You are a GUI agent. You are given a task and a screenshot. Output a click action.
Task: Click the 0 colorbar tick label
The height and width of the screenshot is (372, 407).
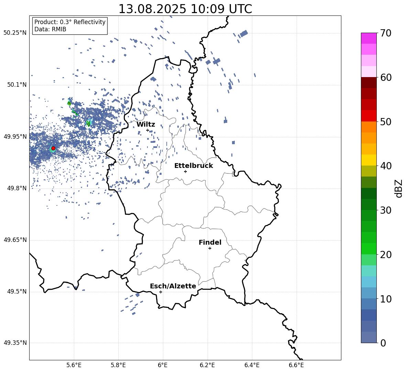(x=383, y=343)
